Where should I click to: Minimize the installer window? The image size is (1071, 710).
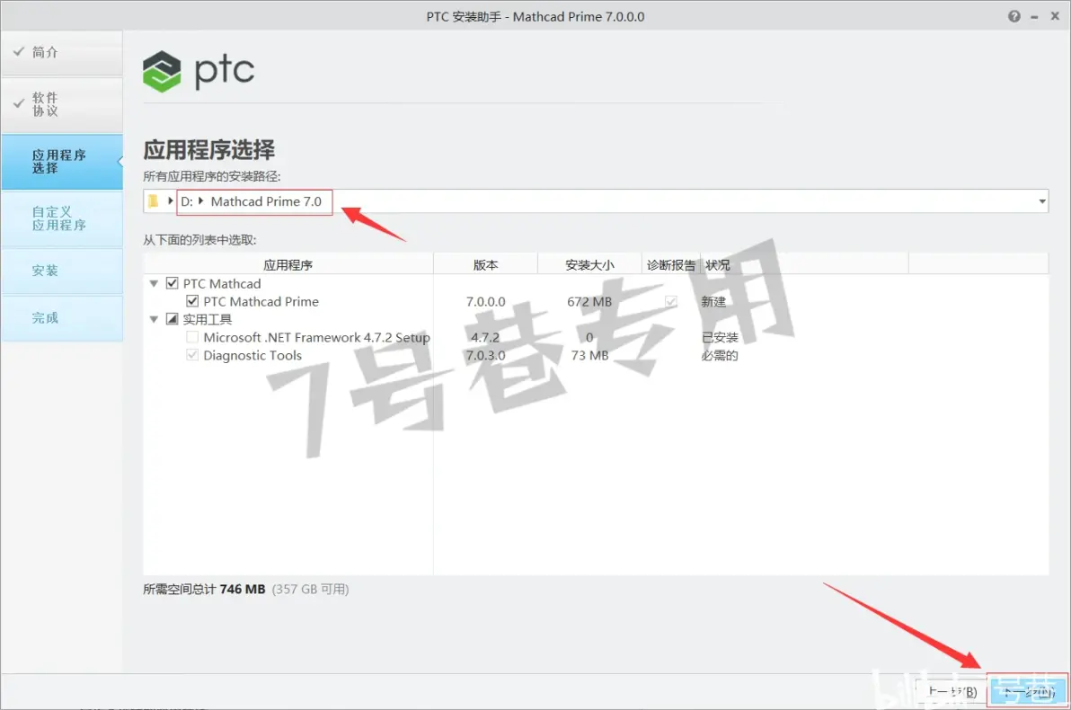pos(1034,17)
